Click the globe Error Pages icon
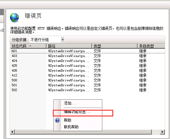The width and height of the screenshot is (170, 139). (x=15, y=17)
